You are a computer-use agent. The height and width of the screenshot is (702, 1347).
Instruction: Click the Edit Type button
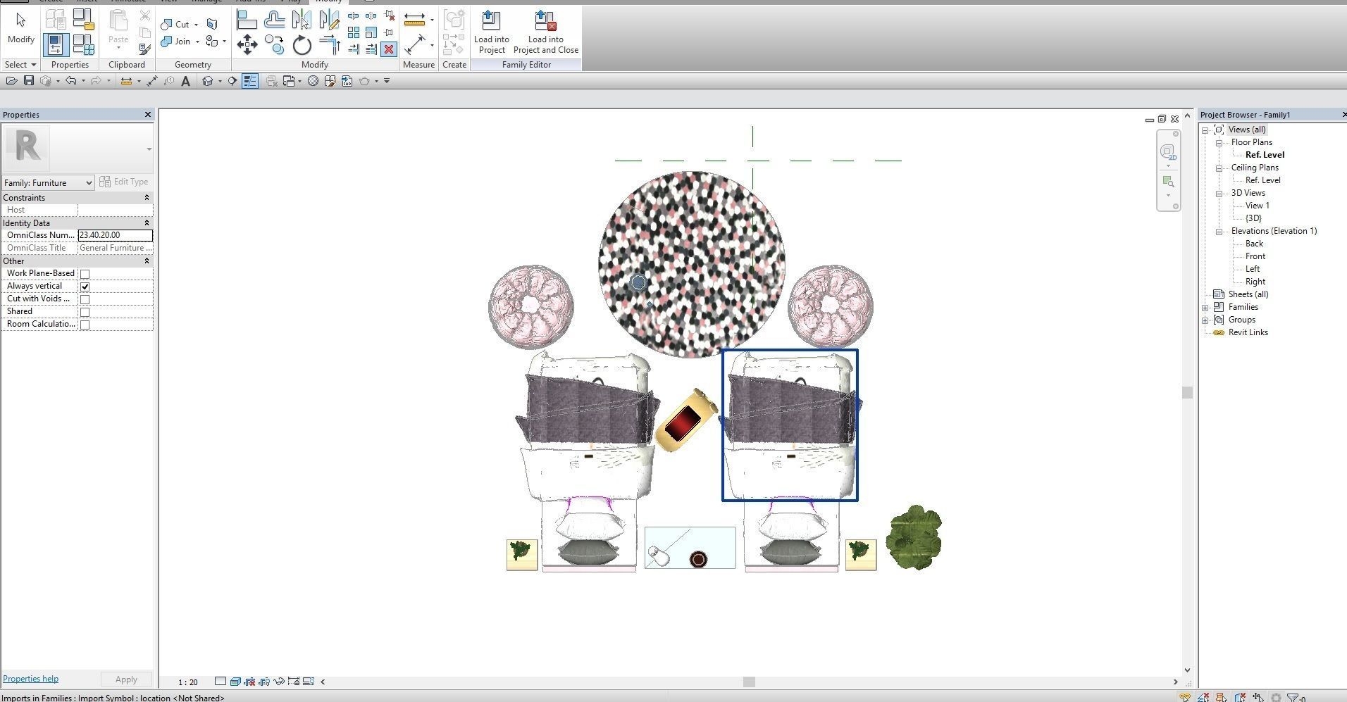pos(125,182)
